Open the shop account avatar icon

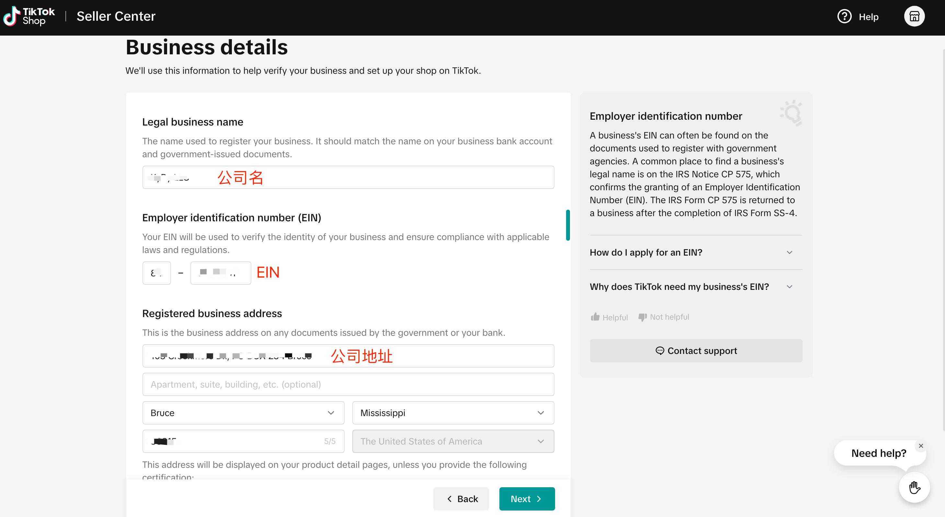(914, 16)
